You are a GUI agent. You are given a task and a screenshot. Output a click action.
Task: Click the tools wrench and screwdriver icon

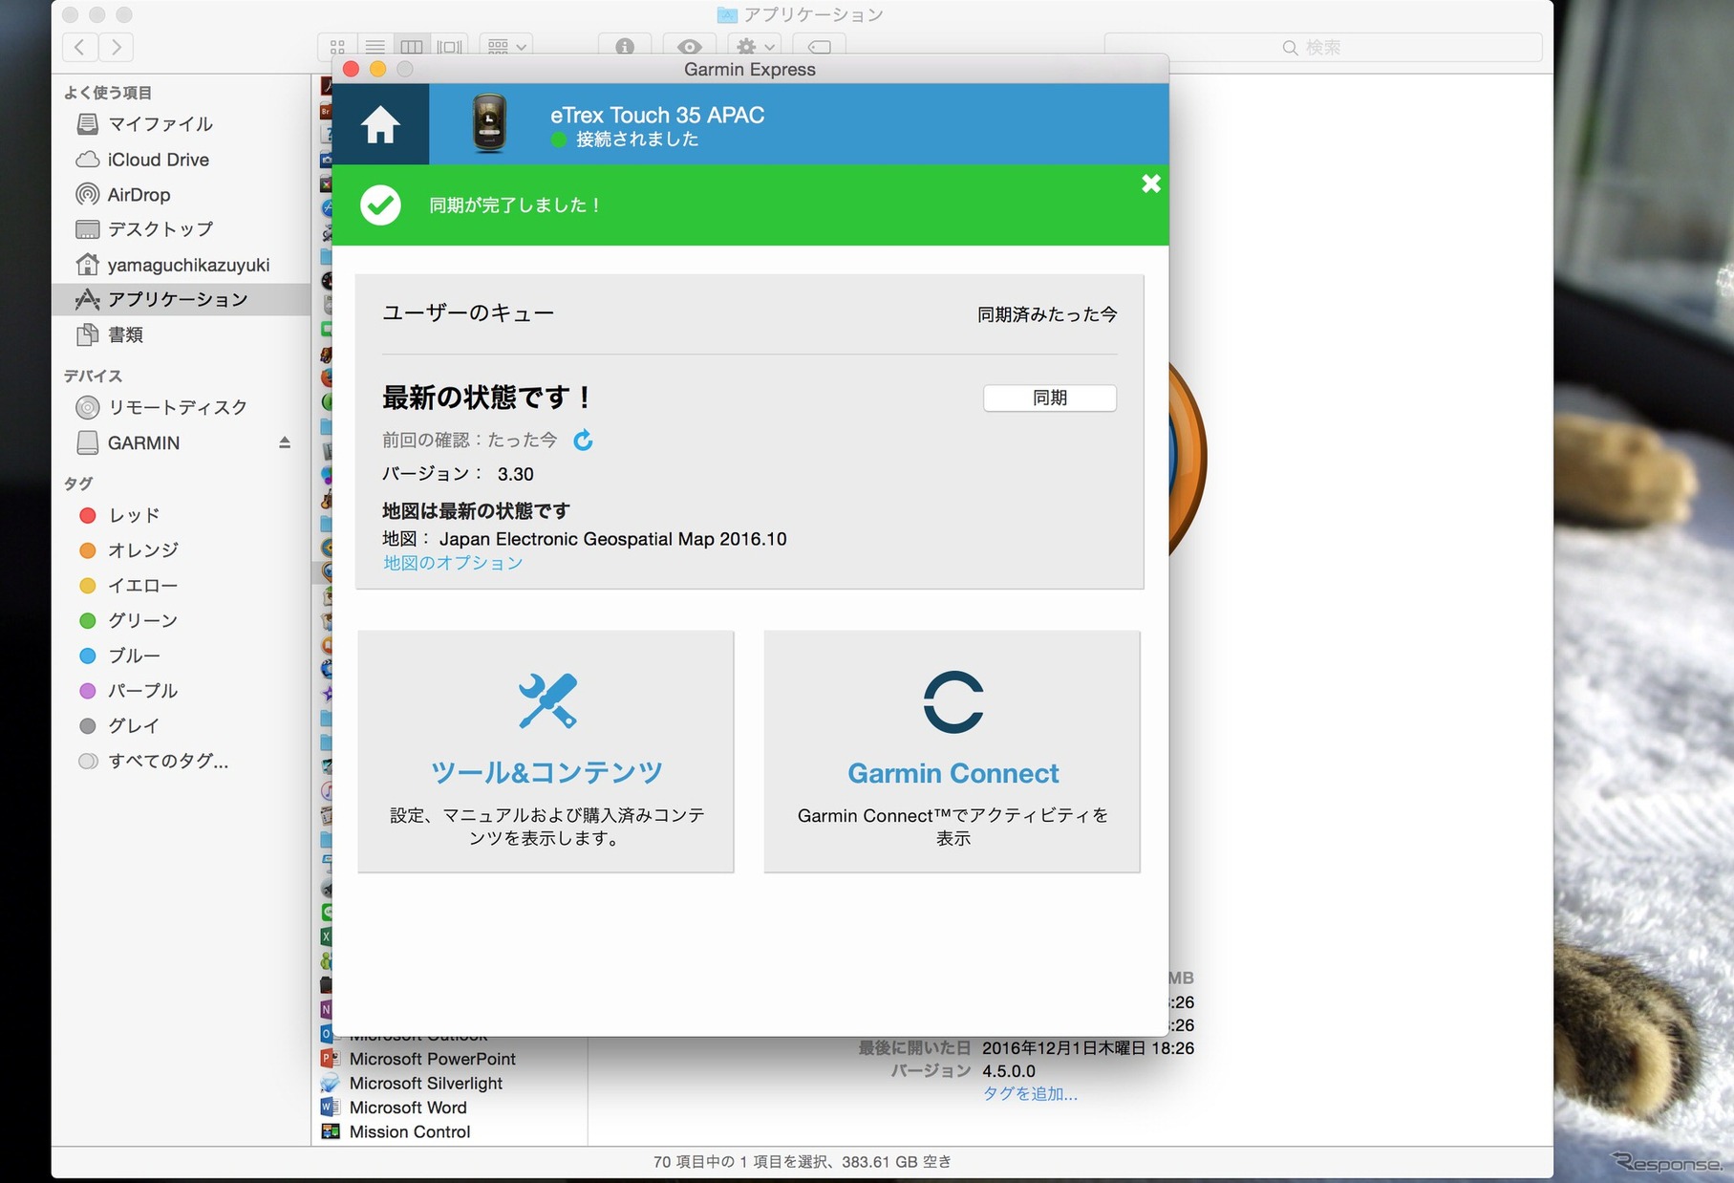point(547,700)
